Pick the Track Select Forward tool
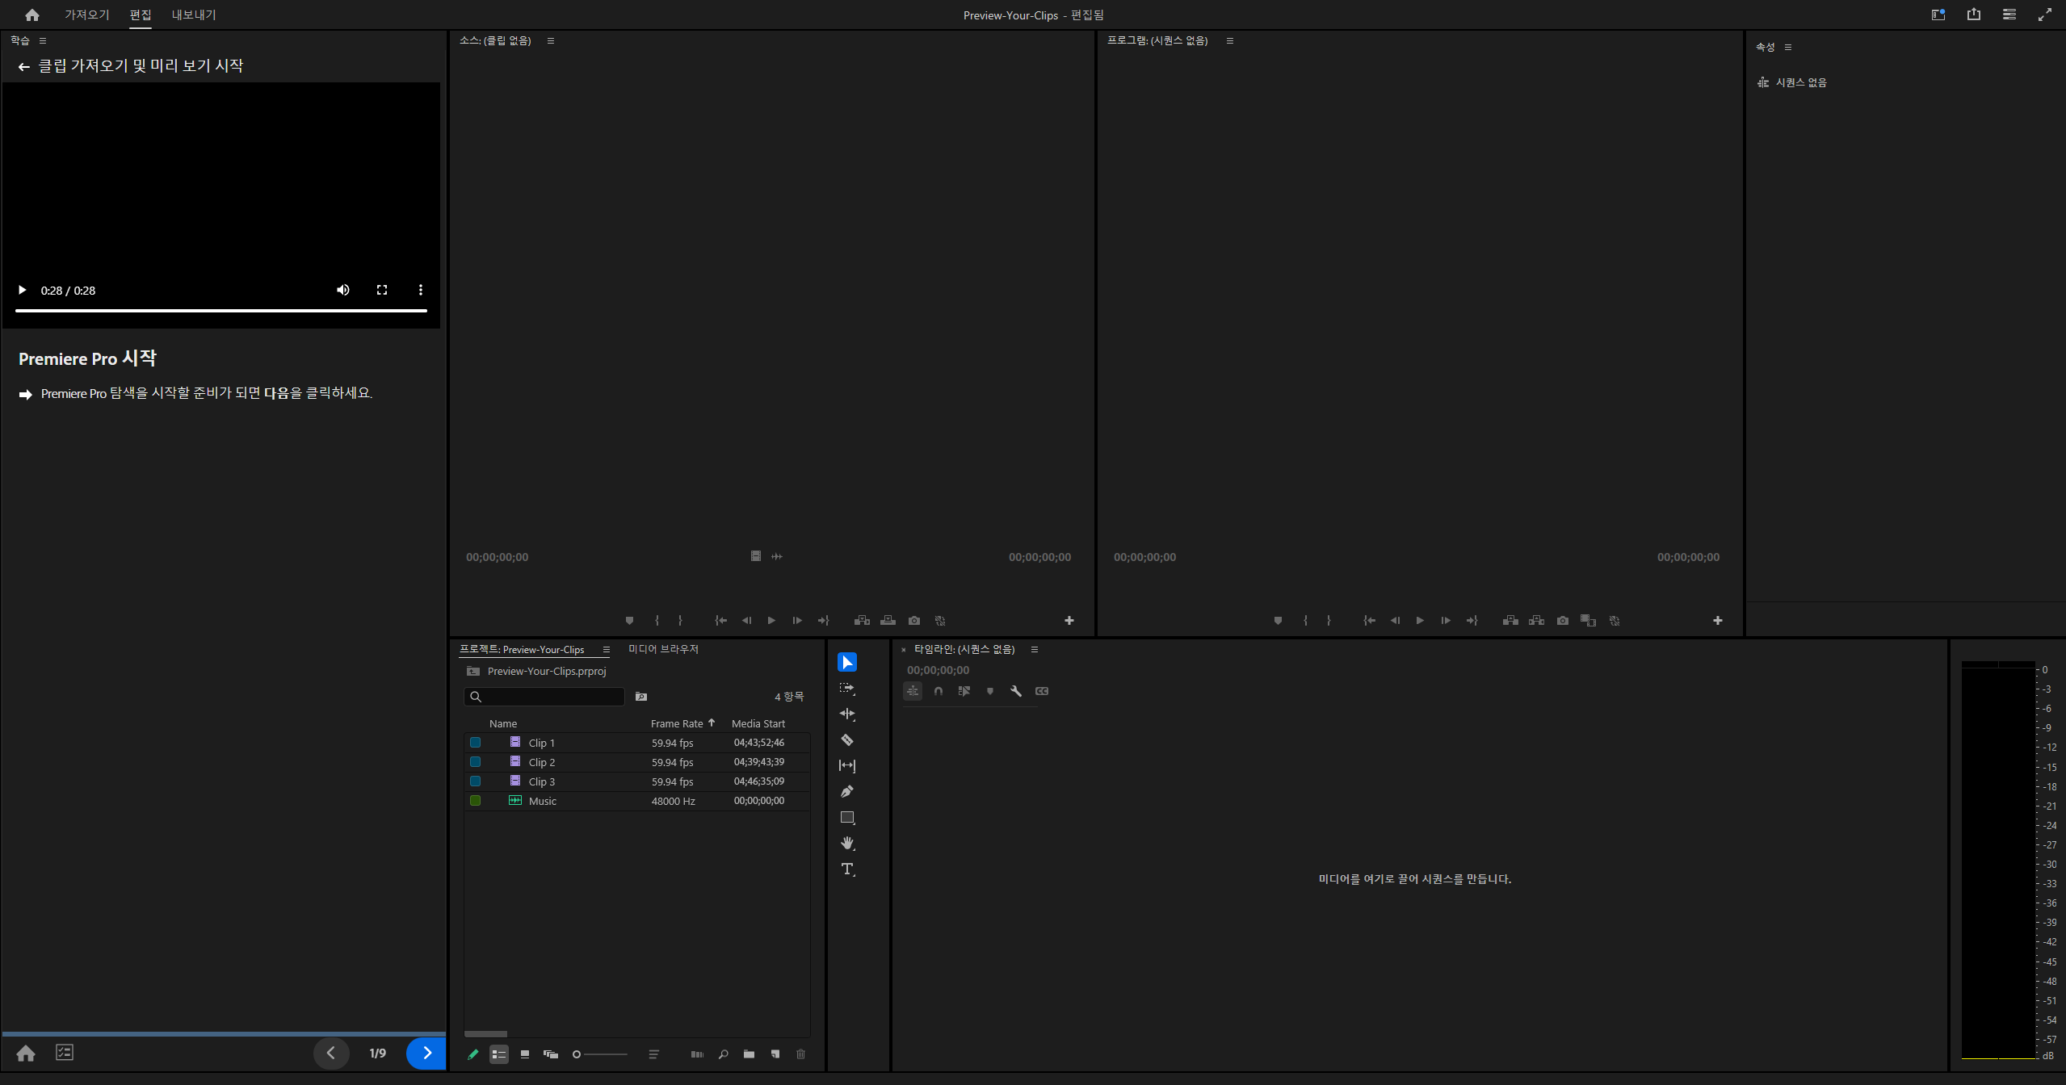This screenshot has height=1085, width=2066. coord(846,688)
